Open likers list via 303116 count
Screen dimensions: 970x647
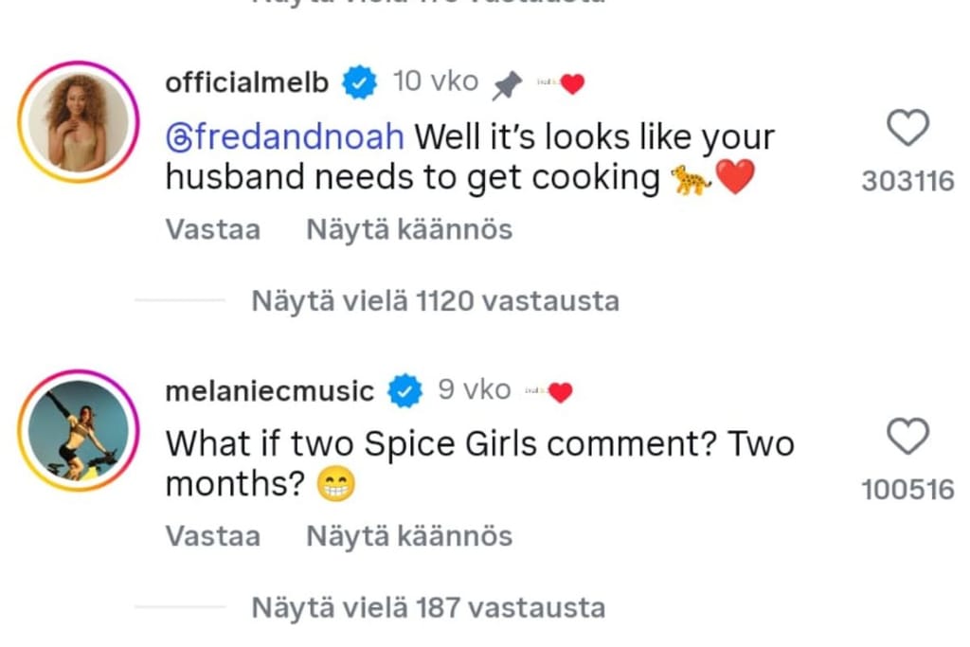pos(907,182)
